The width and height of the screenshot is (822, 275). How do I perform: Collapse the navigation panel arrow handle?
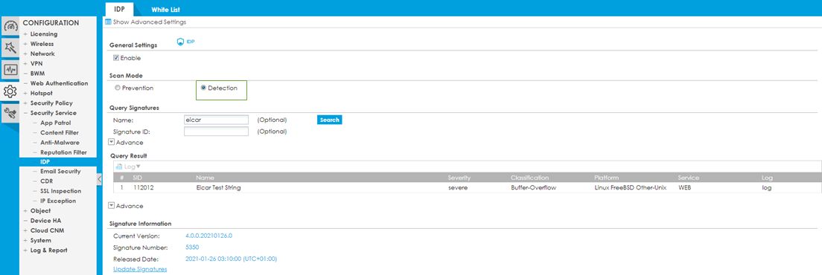point(100,179)
